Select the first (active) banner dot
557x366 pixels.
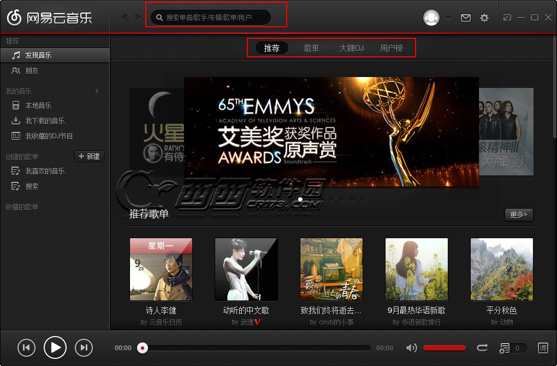tap(300, 200)
